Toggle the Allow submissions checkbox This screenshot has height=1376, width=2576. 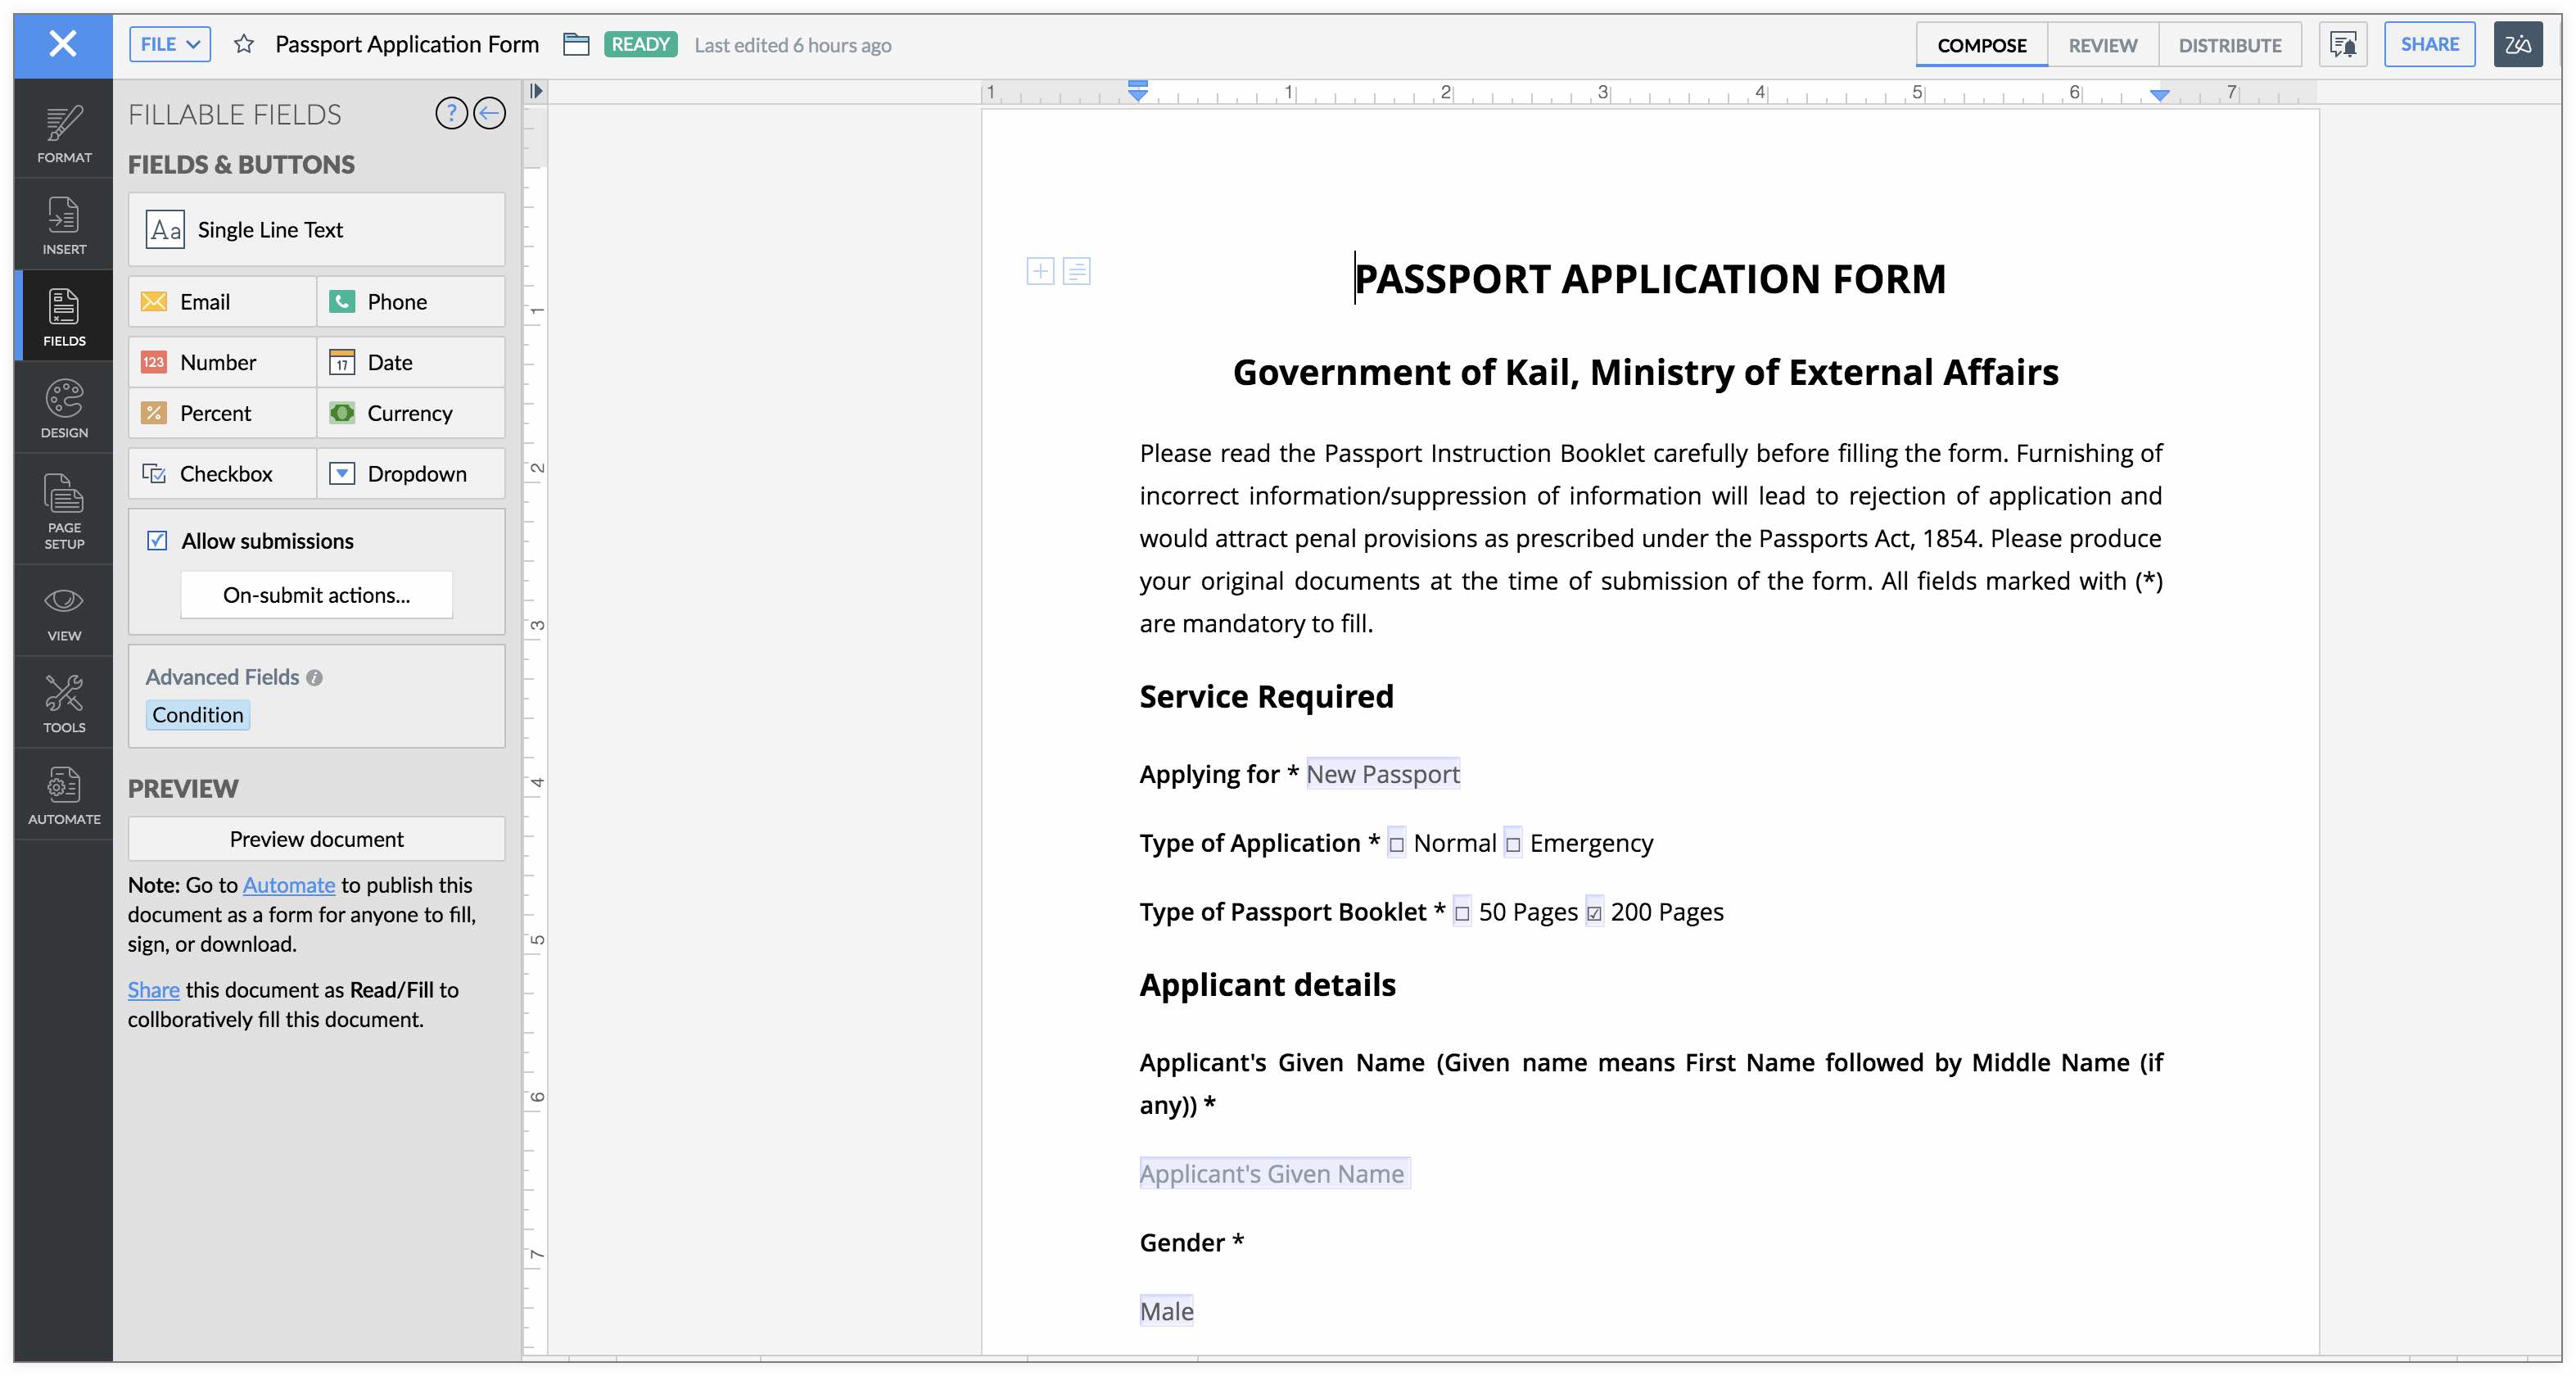[x=157, y=541]
